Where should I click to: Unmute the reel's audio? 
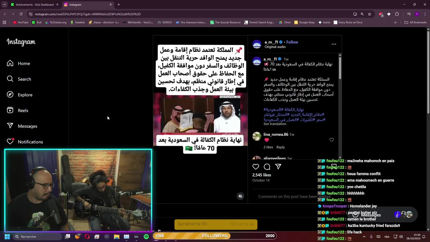point(240,196)
